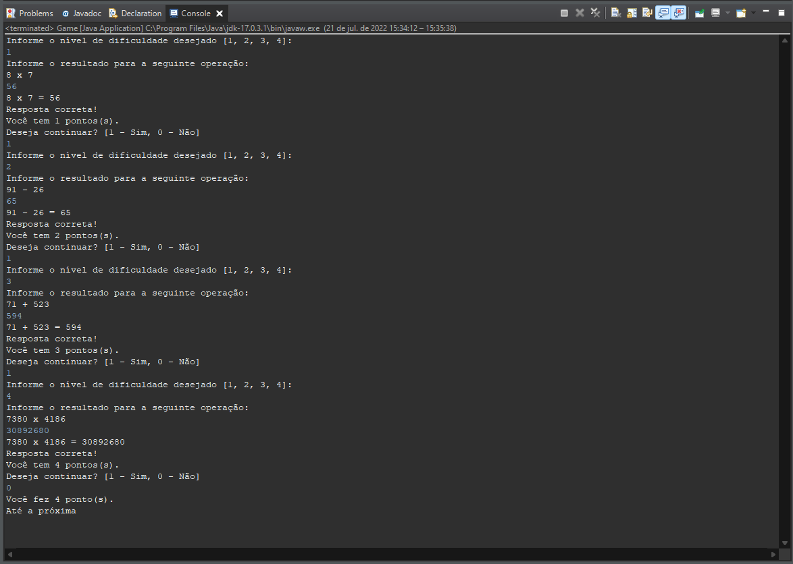793x564 pixels.
Task: Disable Show Console When Standard Error Changes
Action: pyautogui.click(x=678, y=12)
